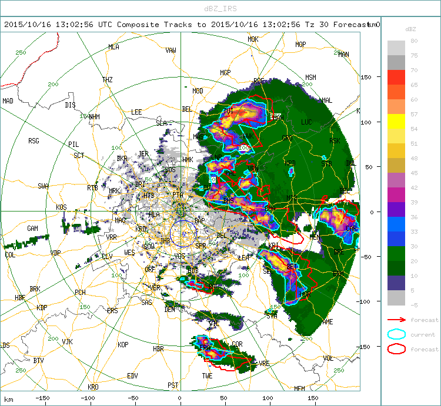Click the cyan current ellipse legend icon

point(396,334)
